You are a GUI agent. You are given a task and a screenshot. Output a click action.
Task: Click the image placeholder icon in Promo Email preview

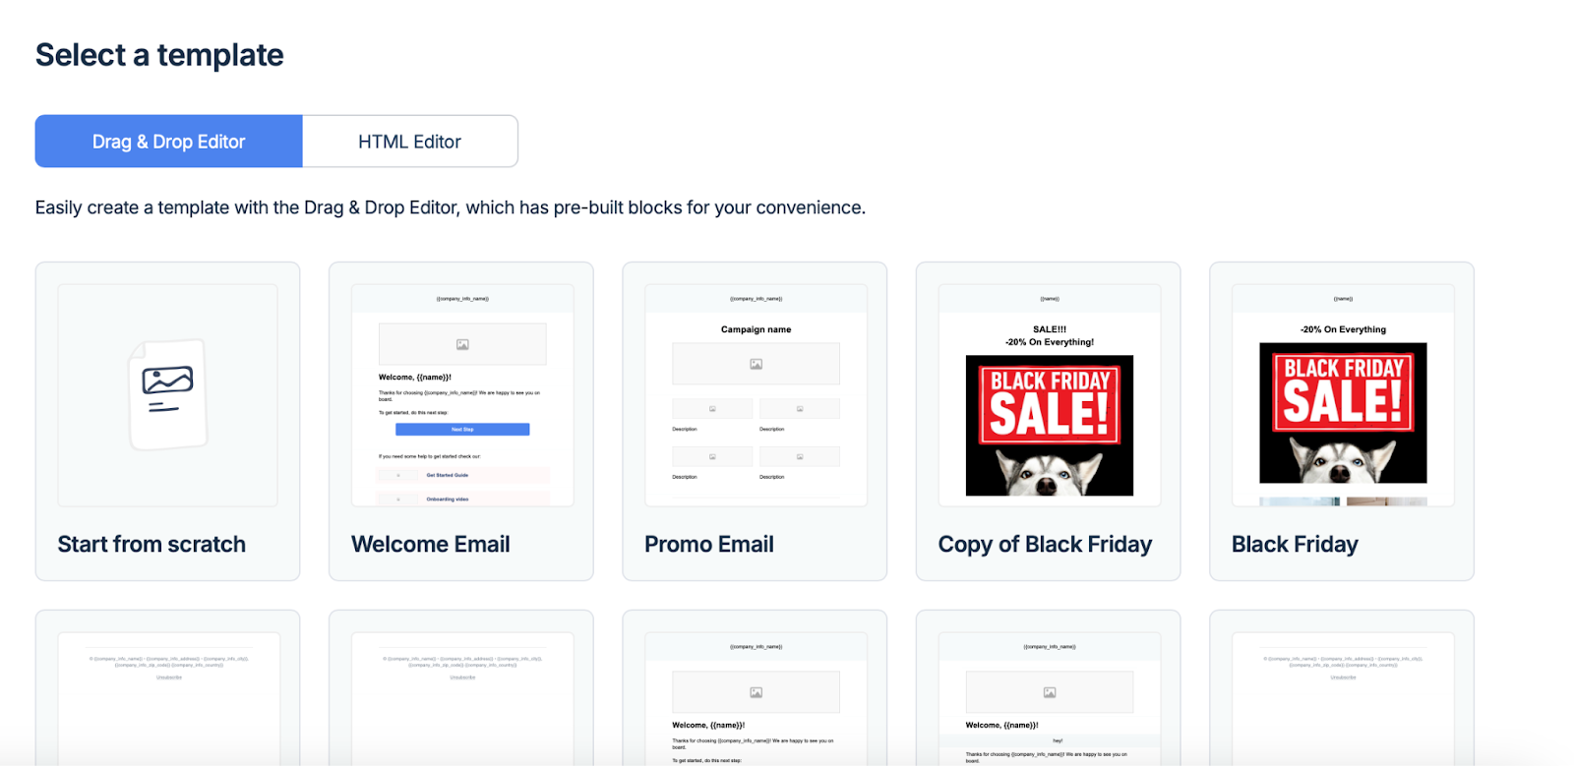[x=755, y=363]
